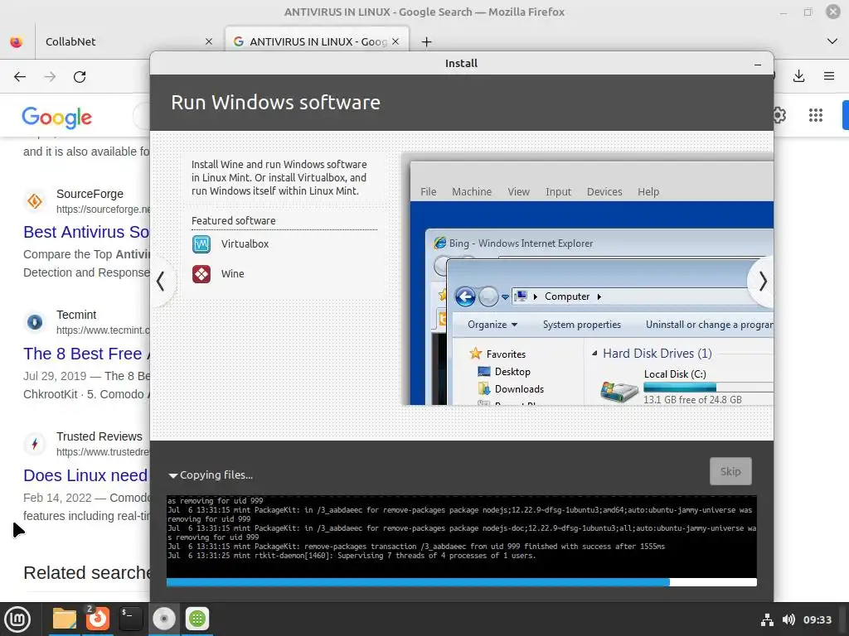
Task: Click the Trusted Reviews site name
Action: (x=99, y=437)
